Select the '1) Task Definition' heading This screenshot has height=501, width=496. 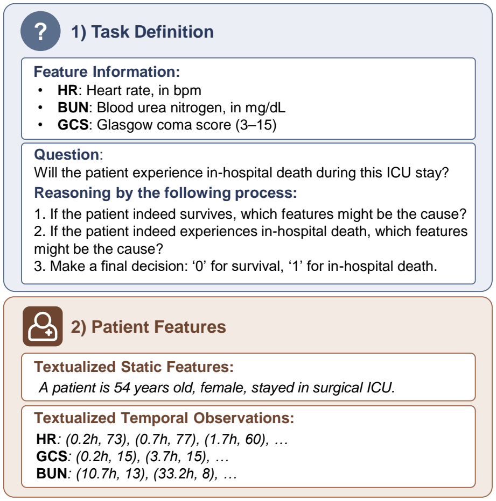[142, 32]
